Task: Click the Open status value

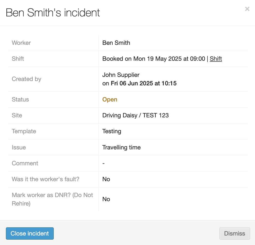Action: (110, 99)
